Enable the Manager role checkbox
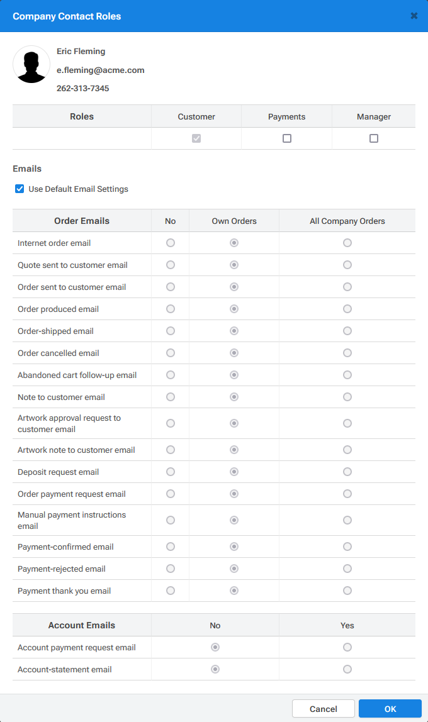This screenshot has height=722, width=428. pyautogui.click(x=374, y=138)
